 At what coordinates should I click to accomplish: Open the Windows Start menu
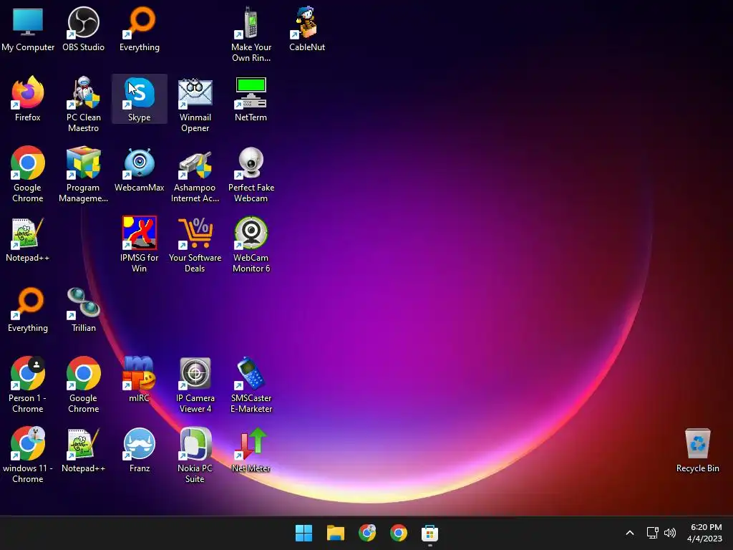point(304,533)
